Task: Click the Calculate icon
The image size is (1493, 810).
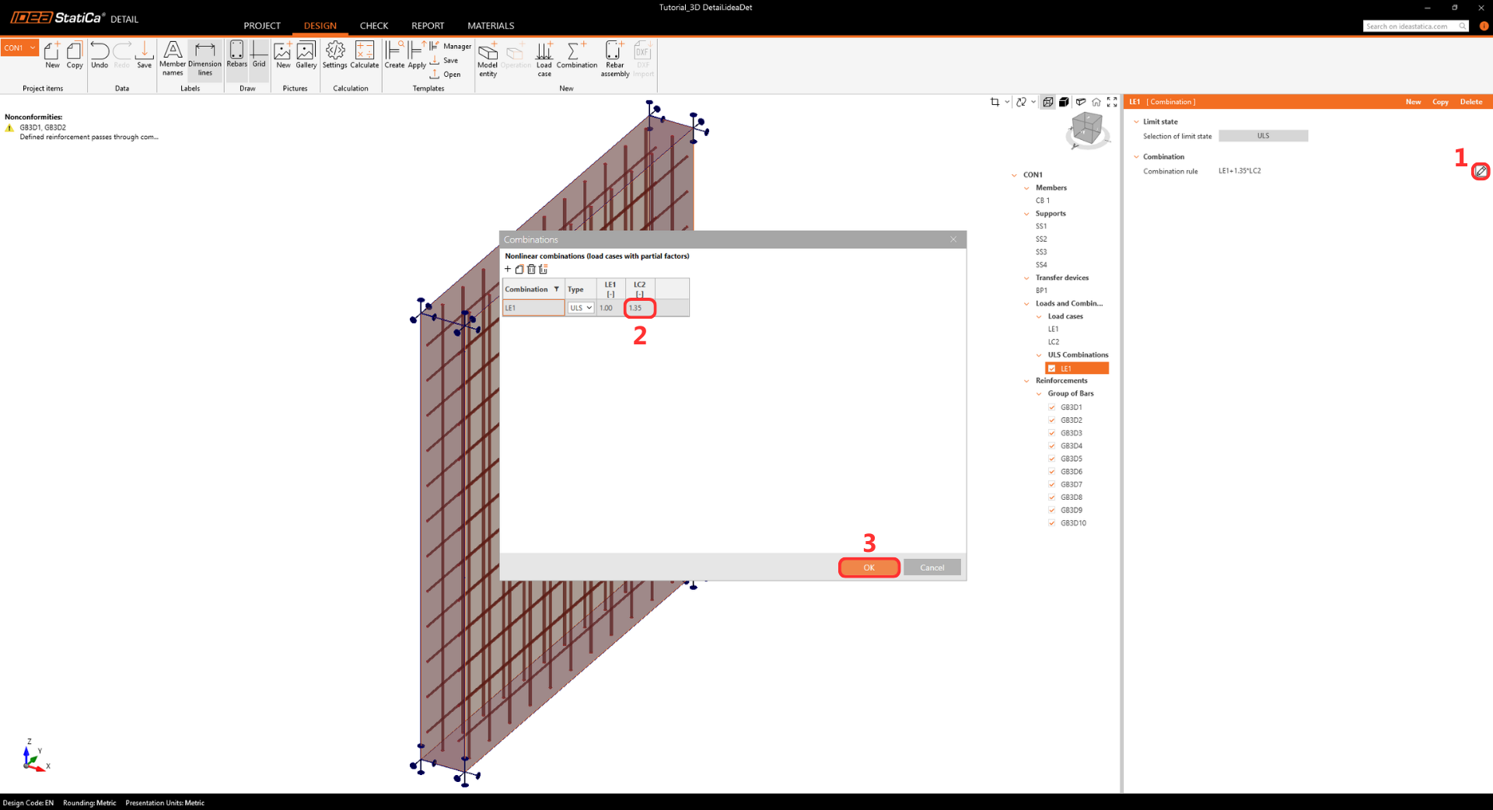Action: tap(364, 55)
